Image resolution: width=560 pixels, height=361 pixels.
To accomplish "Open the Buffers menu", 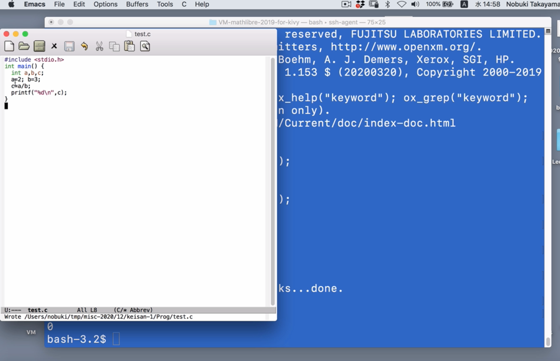I will [x=137, y=4].
